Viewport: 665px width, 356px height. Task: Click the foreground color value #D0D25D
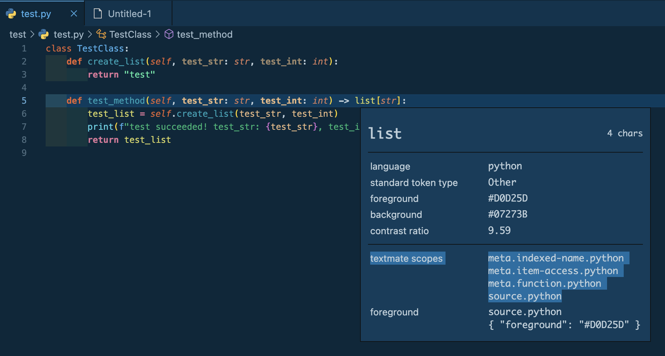pos(508,198)
